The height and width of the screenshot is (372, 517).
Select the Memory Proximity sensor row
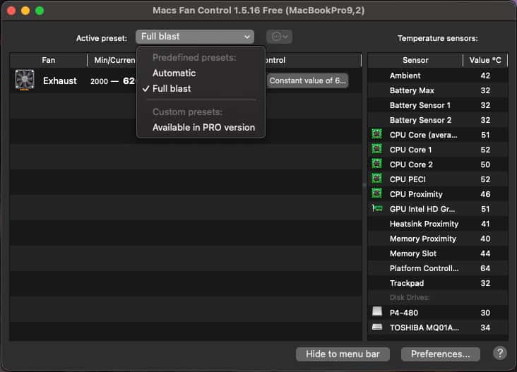tap(437, 239)
